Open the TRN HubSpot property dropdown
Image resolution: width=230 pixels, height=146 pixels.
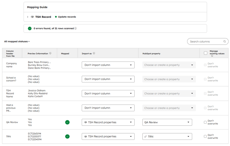[x=167, y=136]
